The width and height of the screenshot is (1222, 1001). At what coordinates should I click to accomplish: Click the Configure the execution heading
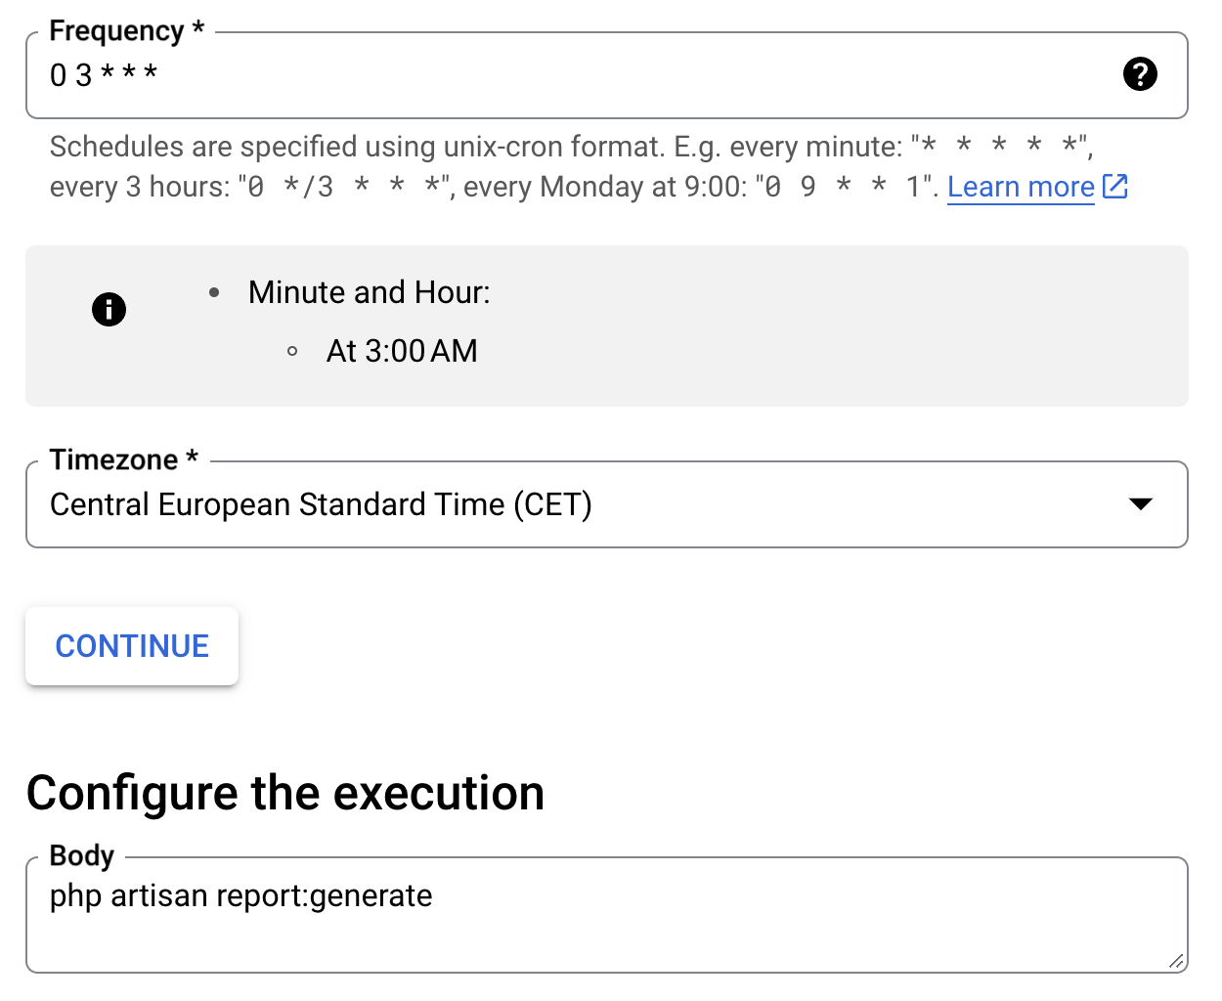285,793
